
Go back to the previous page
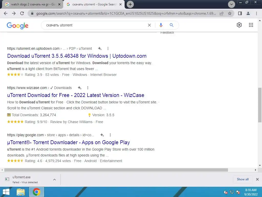click(x=6, y=13)
